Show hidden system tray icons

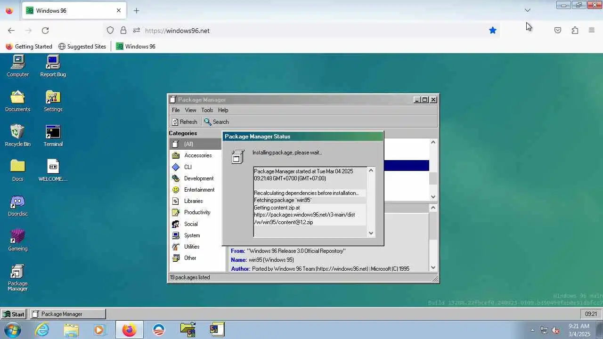[x=532, y=330]
